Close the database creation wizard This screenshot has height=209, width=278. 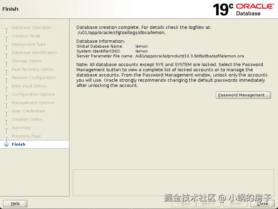[x=263, y=203]
